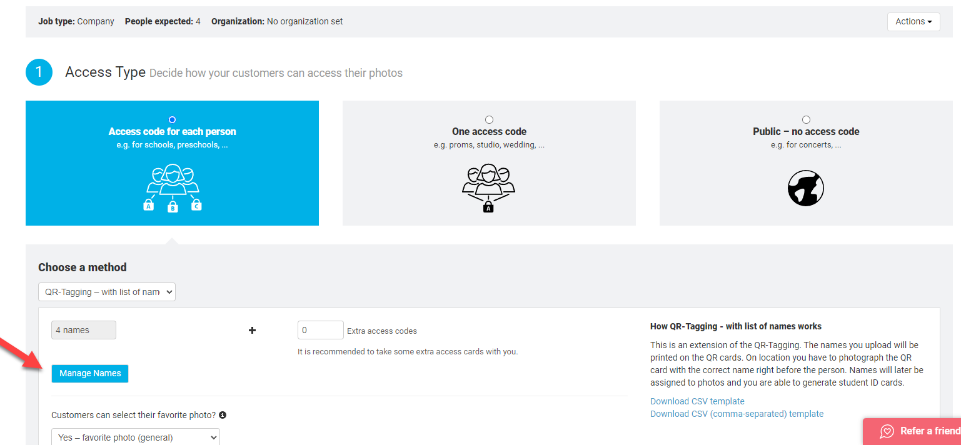Click the group-with-single-lock icon
The height and width of the screenshot is (445, 961).
click(489, 188)
